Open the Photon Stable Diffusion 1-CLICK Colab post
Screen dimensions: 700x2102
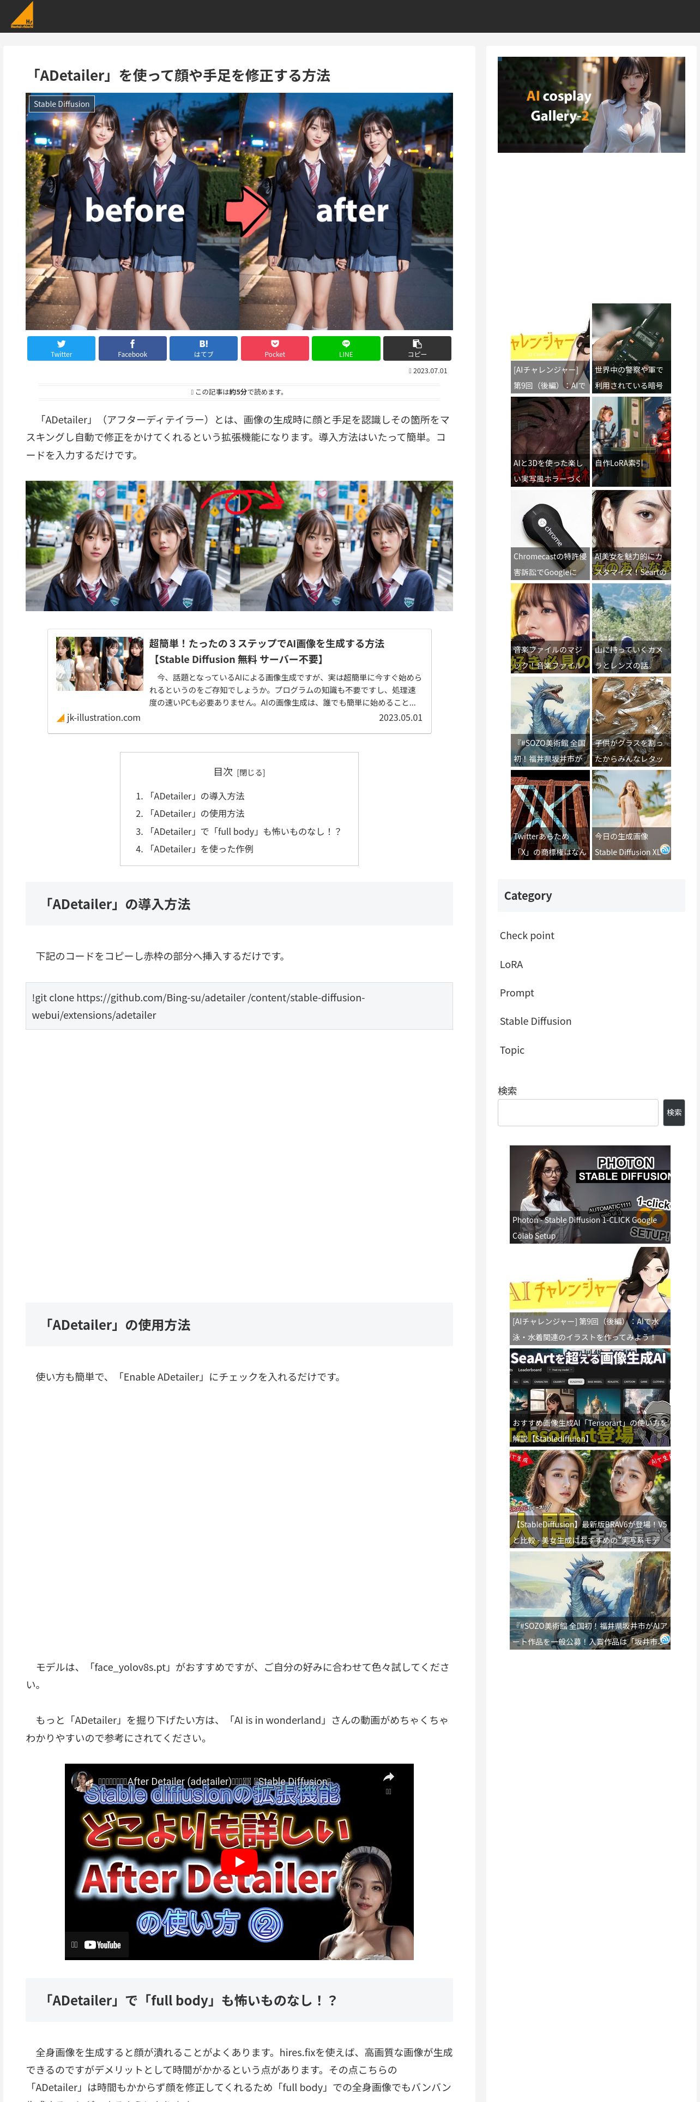click(590, 1195)
